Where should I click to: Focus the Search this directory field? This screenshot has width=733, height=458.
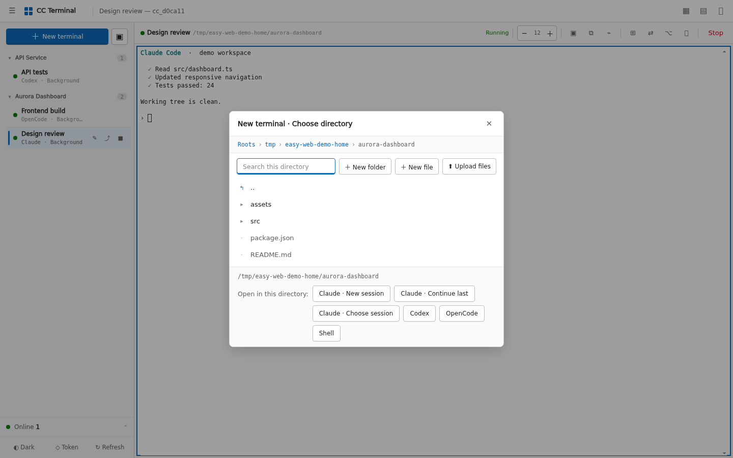coord(286,166)
